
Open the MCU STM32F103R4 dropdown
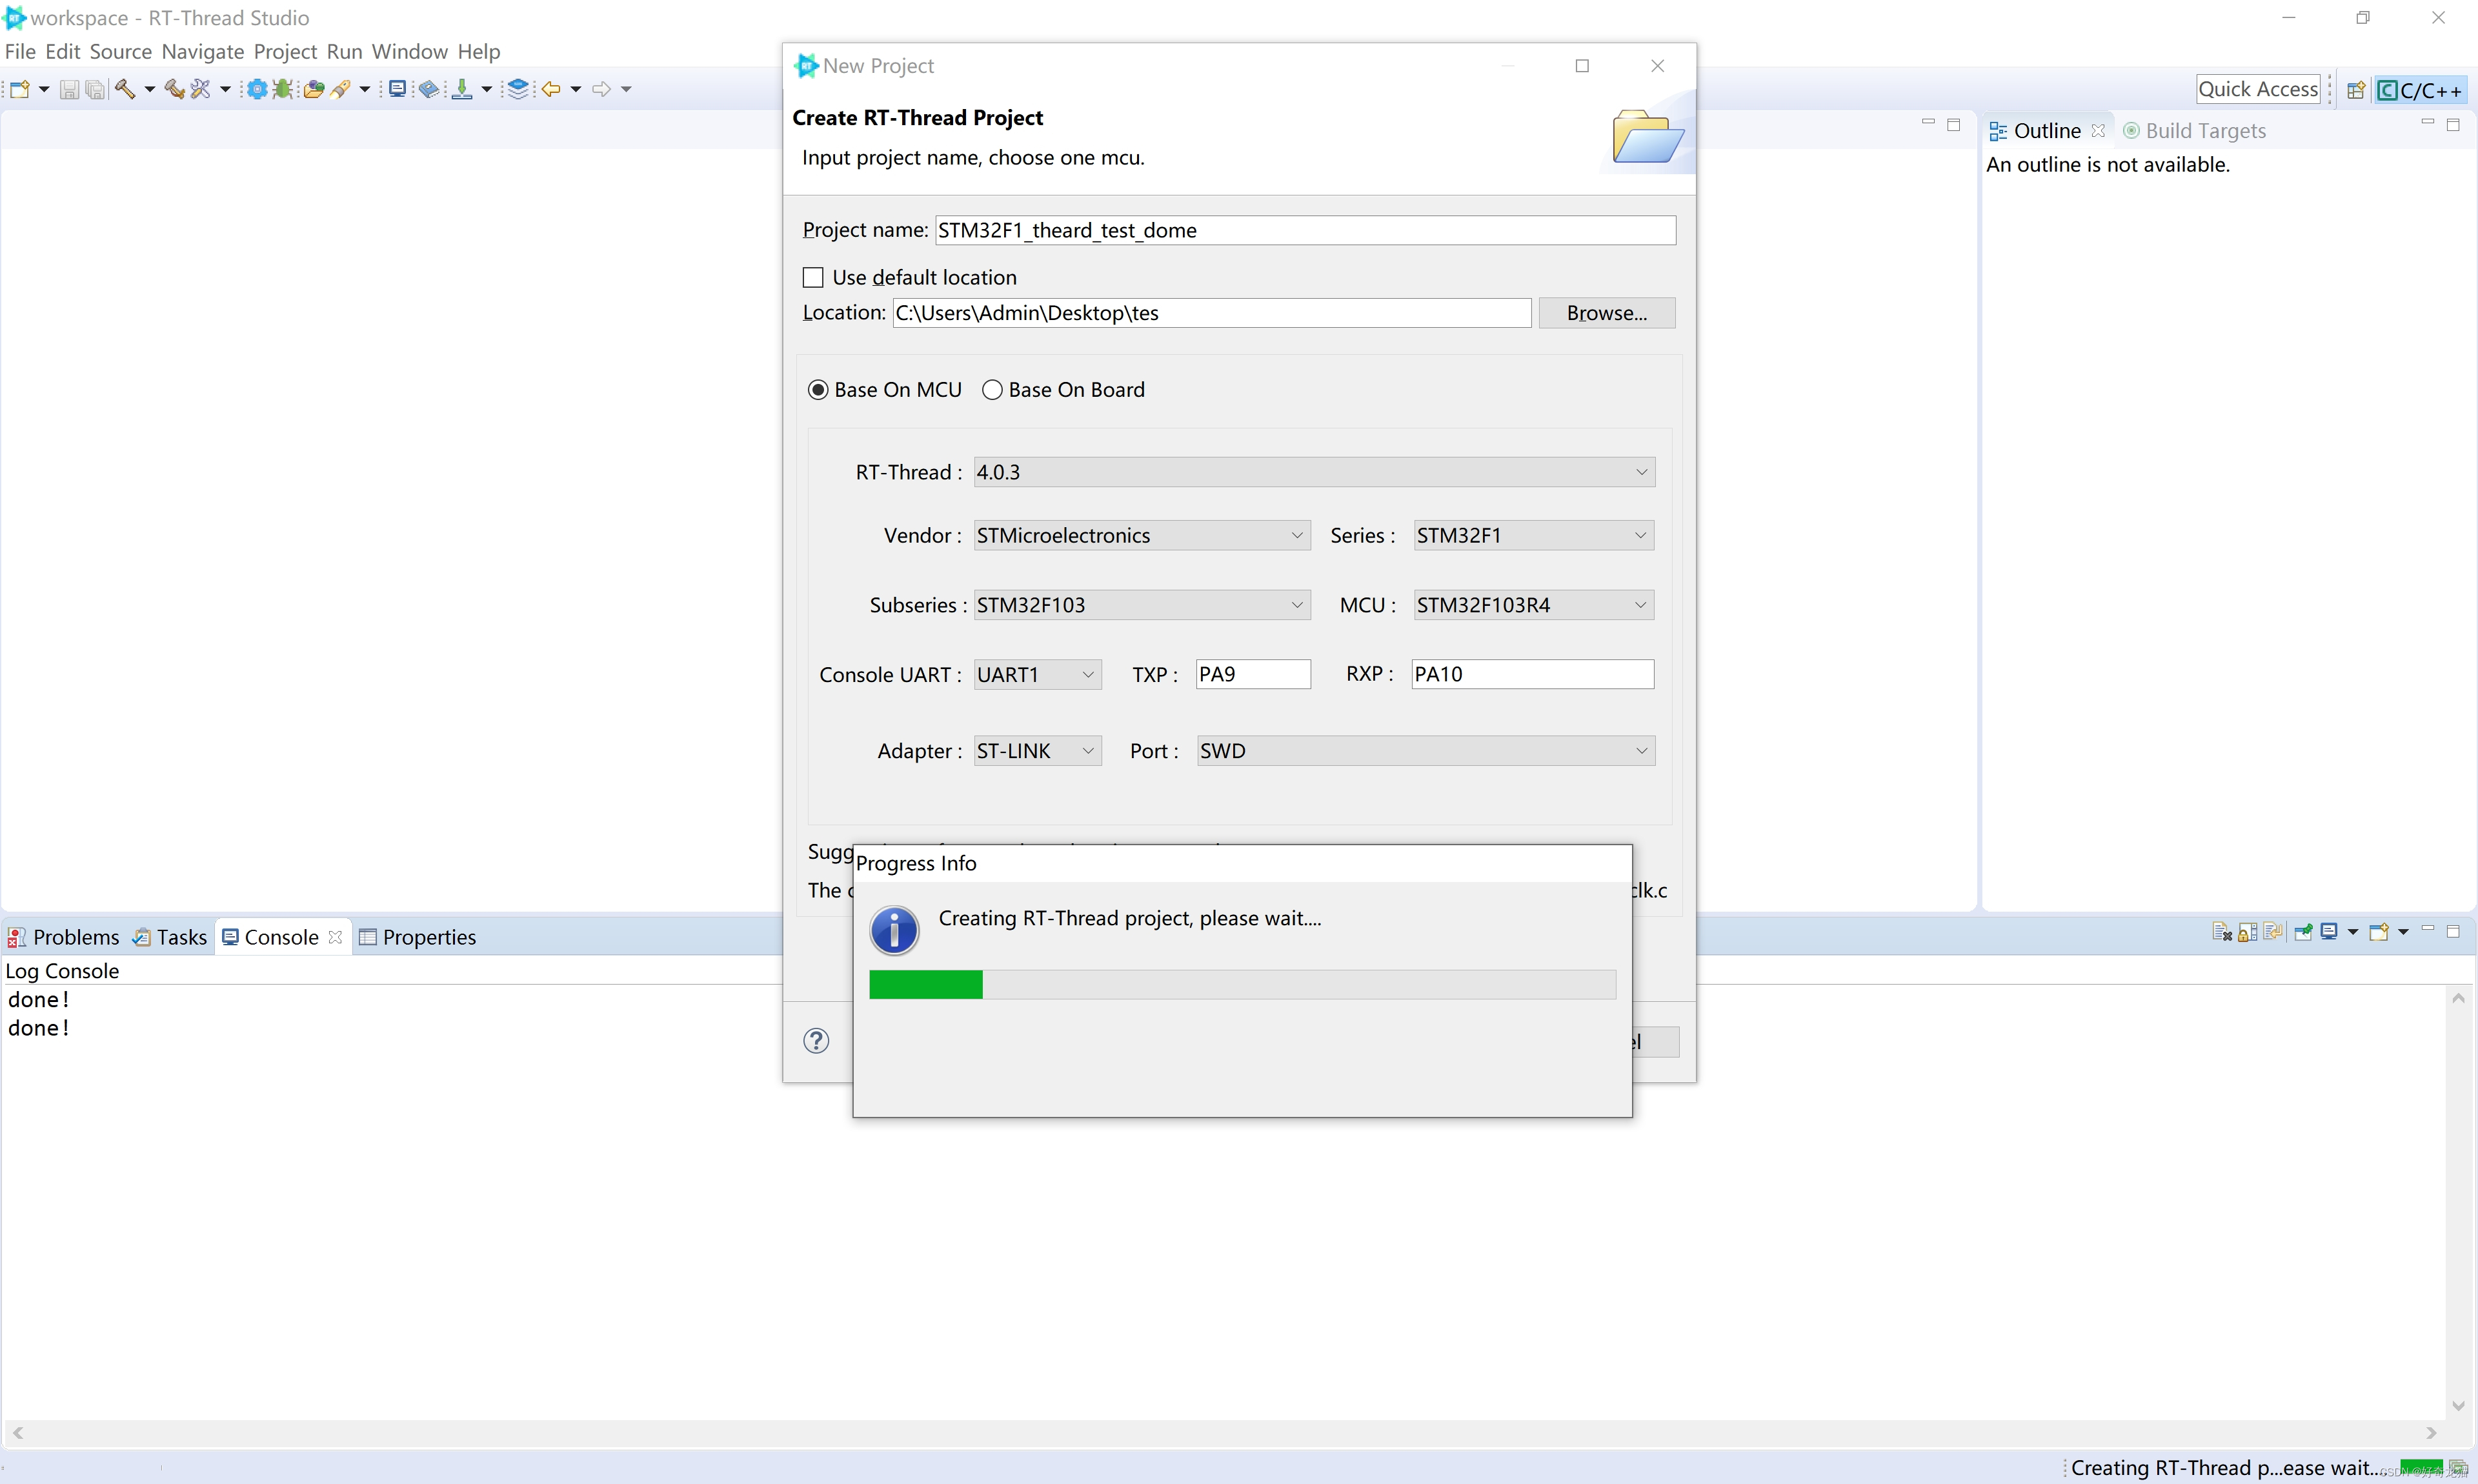pyautogui.click(x=1533, y=605)
